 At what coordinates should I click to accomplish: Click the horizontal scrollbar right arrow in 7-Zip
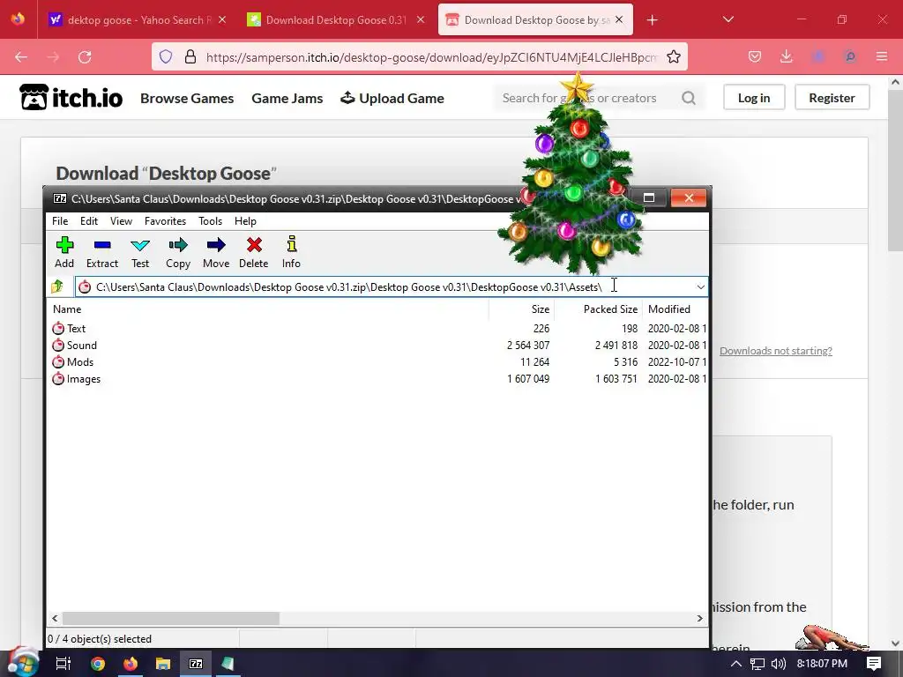[x=699, y=618]
